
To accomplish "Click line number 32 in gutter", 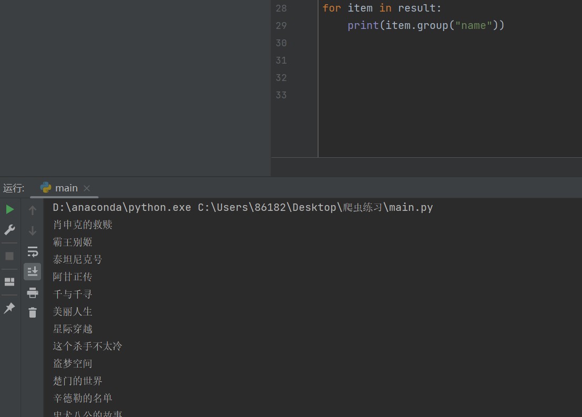I will pos(281,78).
